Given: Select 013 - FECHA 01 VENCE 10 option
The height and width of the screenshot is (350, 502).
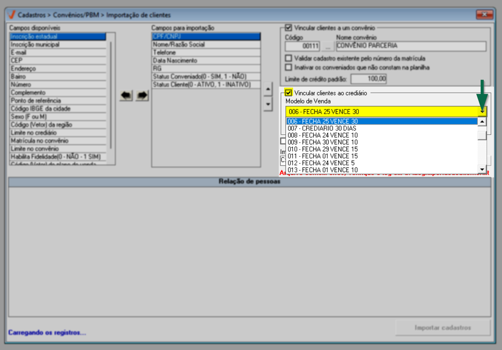Looking at the screenshot, I should click(x=382, y=170).
